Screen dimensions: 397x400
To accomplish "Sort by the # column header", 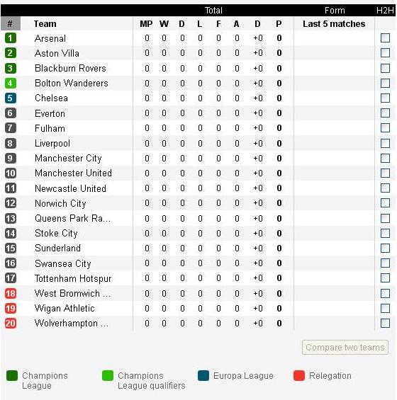I will pyautogui.click(x=11, y=24).
